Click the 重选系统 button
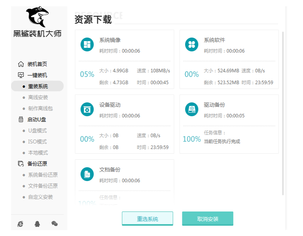Image resolution: width=303 pixels, height=236 pixels. click(x=147, y=219)
